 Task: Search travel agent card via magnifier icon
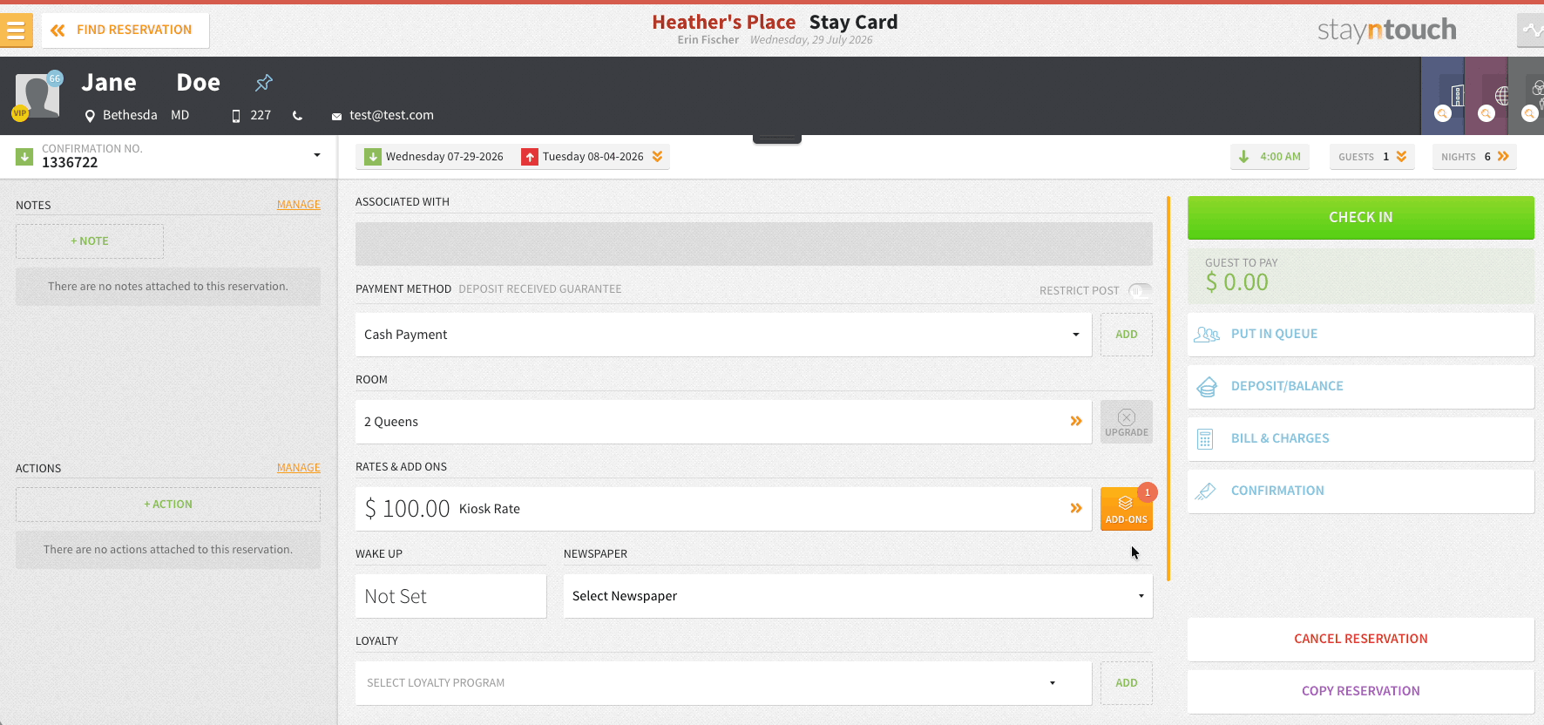point(1486,113)
